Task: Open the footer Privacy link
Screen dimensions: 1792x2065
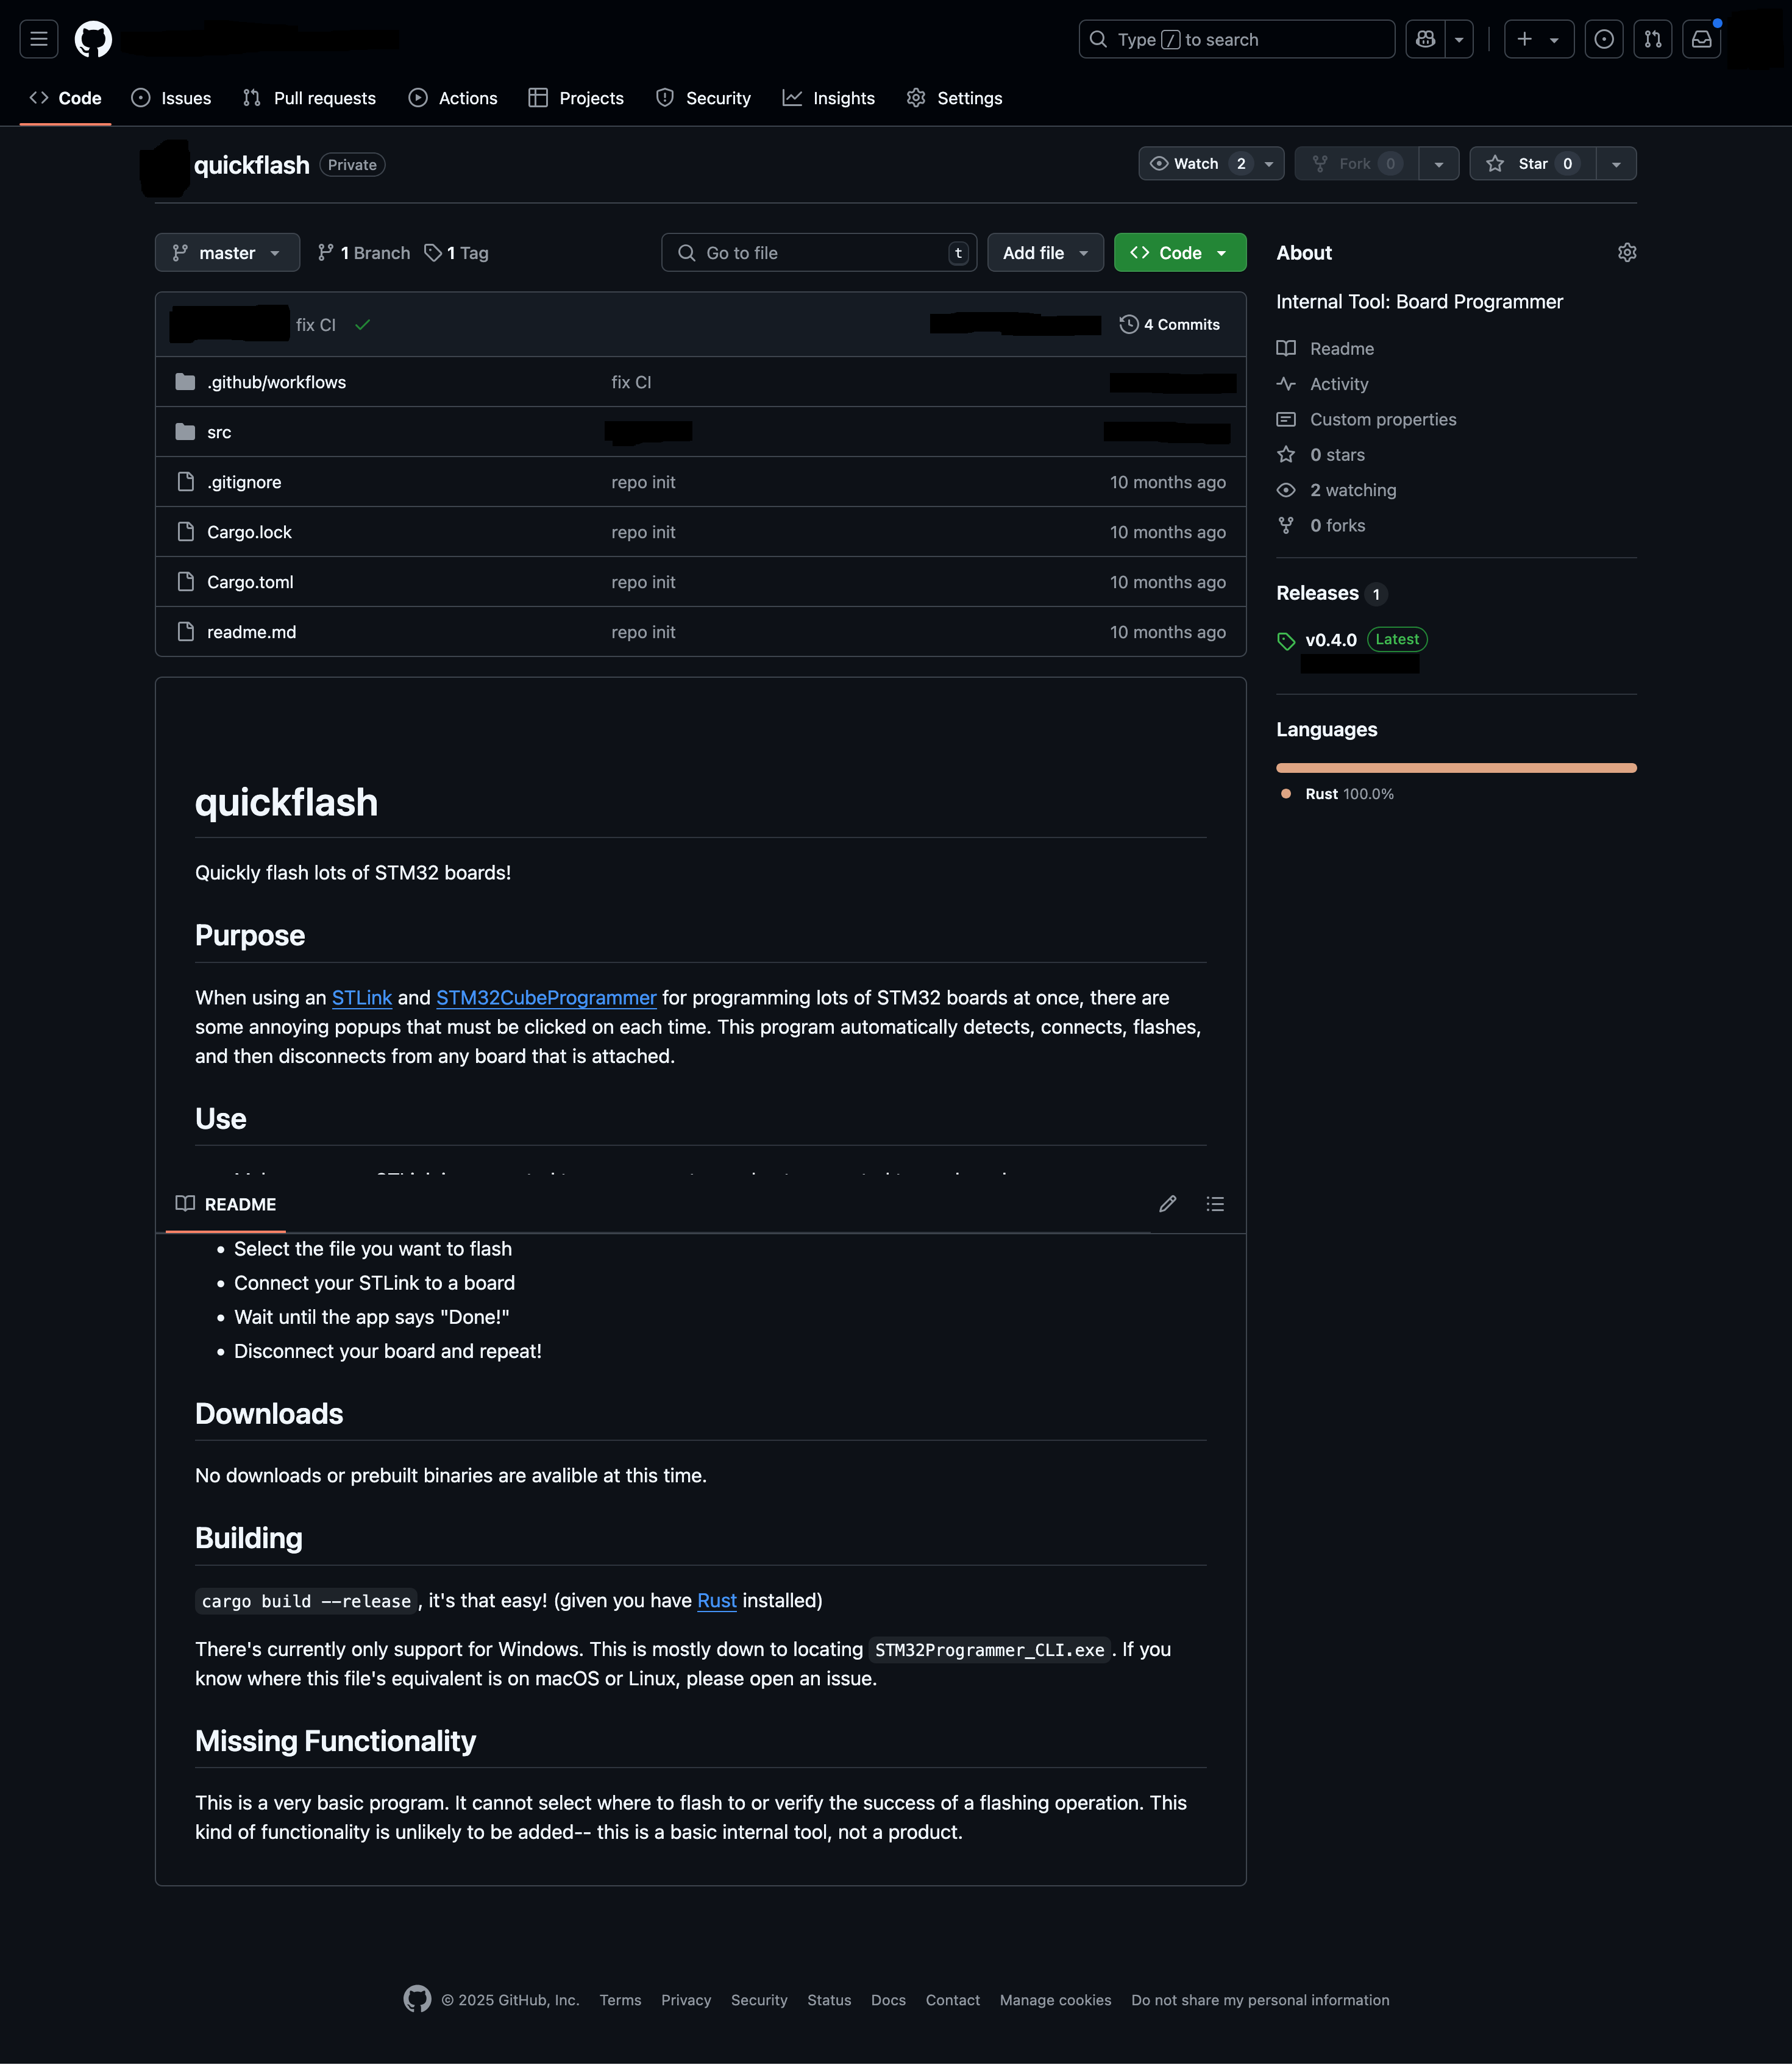Action: click(x=686, y=2000)
